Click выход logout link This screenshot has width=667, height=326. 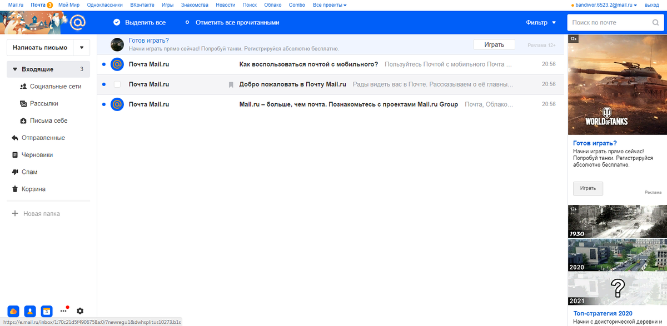tap(652, 5)
